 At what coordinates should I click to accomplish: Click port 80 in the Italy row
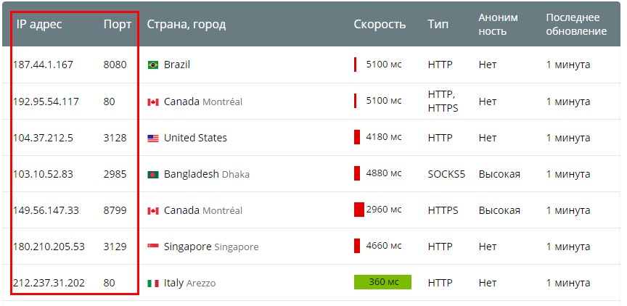click(109, 284)
